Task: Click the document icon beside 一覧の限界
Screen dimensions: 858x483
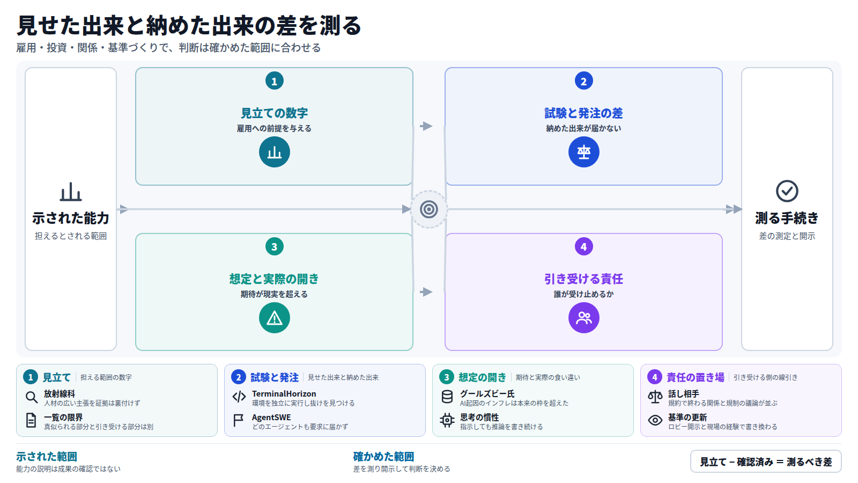Action: (32, 420)
